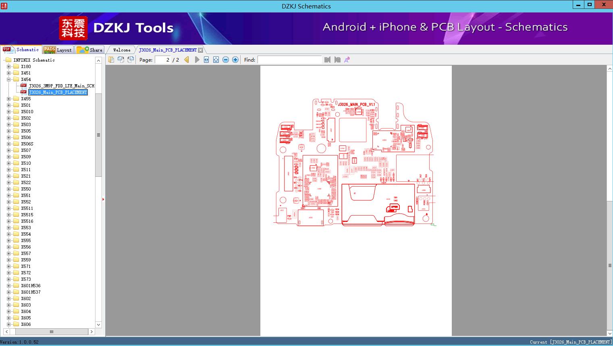
Task: Go to the previous page arrow
Action: [186, 60]
